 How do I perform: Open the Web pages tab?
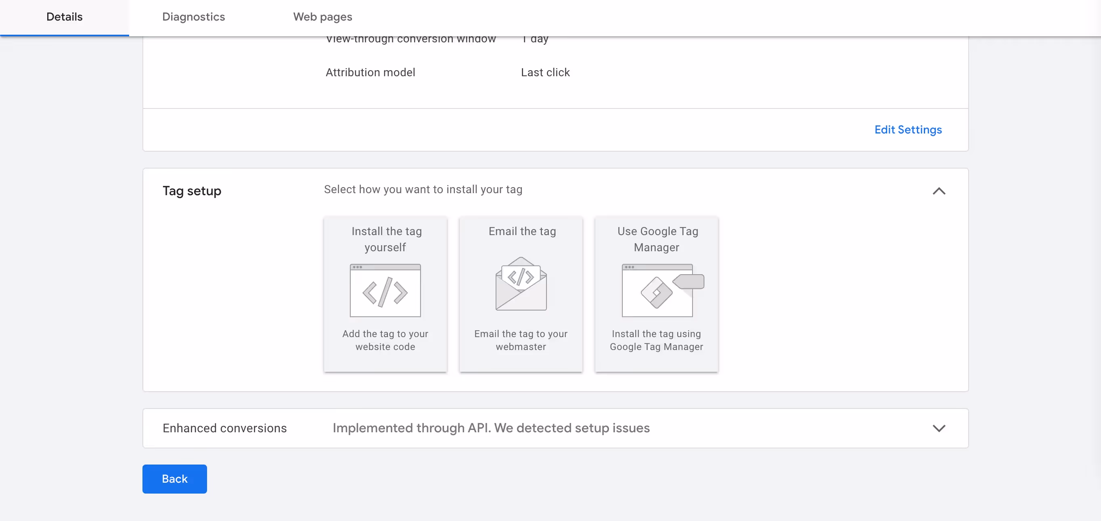click(323, 17)
